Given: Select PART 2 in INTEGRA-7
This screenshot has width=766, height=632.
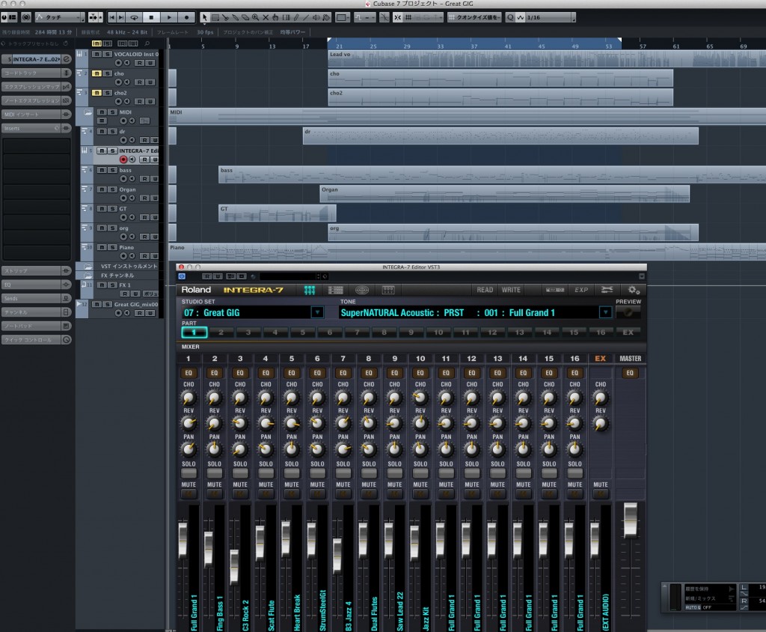Looking at the screenshot, I should click(x=221, y=332).
